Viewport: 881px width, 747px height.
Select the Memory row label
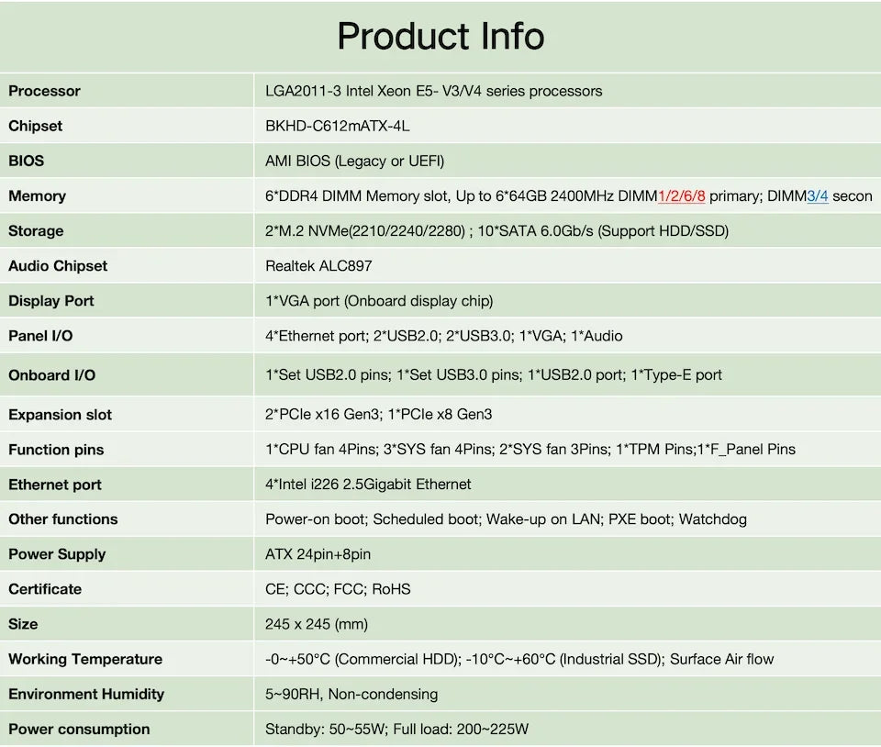37,195
